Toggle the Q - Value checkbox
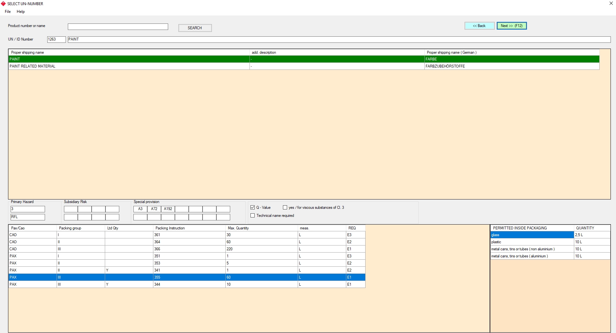Image resolution: width=616 pixels, height=333 pixels. 253,208
